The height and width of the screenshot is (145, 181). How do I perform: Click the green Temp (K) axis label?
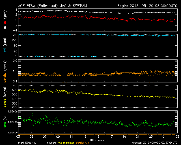tap(5, 122)
